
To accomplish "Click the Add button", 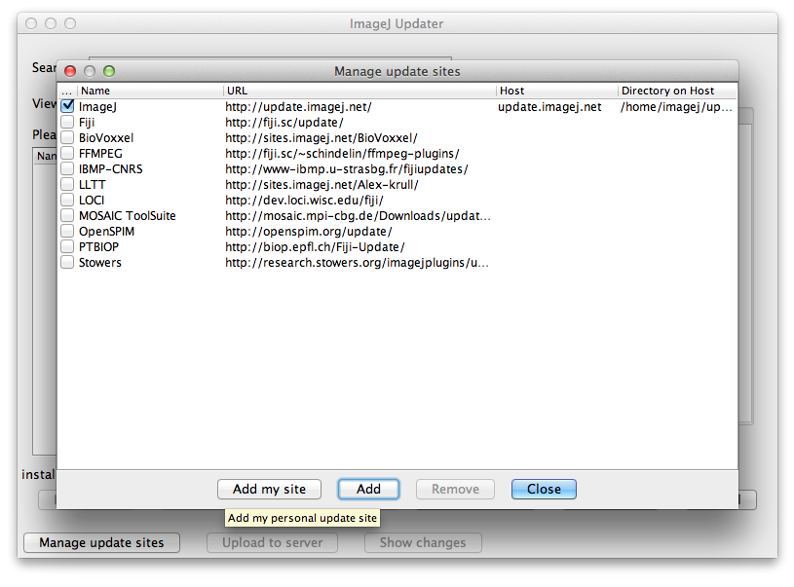I will (x=368, y=490).
